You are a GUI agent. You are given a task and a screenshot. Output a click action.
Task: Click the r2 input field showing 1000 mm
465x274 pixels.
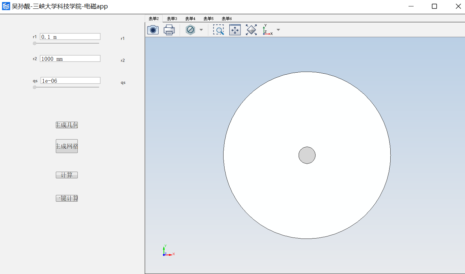[x=70, y=58]
